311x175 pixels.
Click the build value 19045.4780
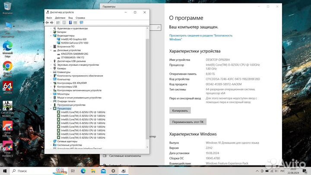tap(213, 158)
